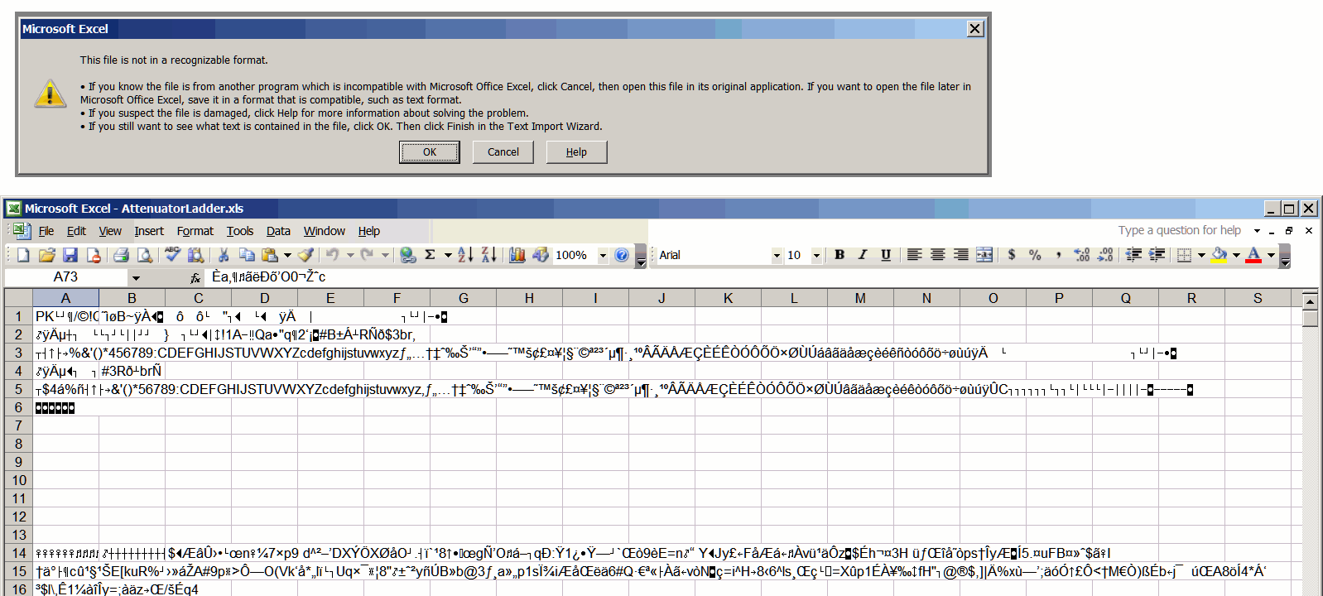Open Print Preview from the toolbar
Viewport: 1323px width, 596px height.
tap(144, 255)
